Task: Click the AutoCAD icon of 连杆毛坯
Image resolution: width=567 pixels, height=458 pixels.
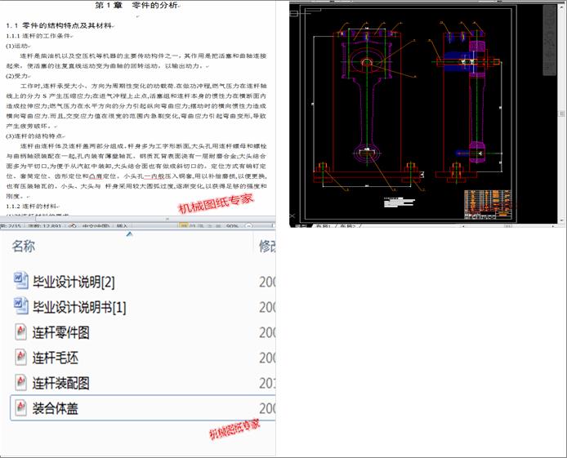Action: [x=21, y=357]
